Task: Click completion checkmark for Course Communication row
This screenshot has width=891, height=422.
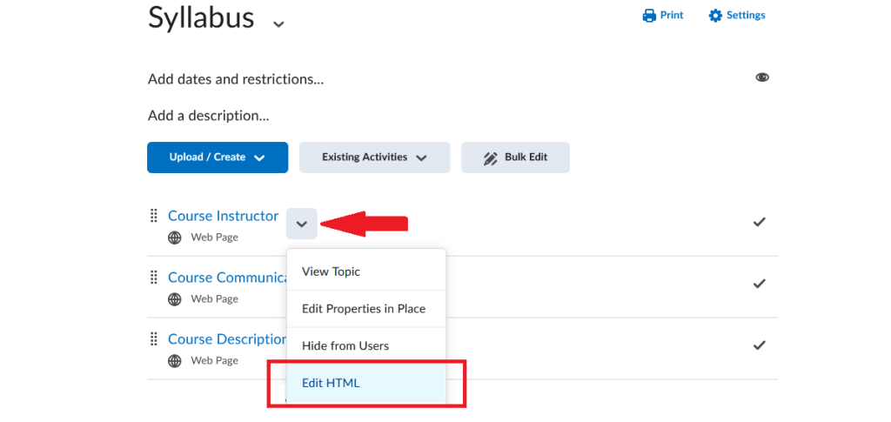Action: pyautogui.click(x=759, y=284)
